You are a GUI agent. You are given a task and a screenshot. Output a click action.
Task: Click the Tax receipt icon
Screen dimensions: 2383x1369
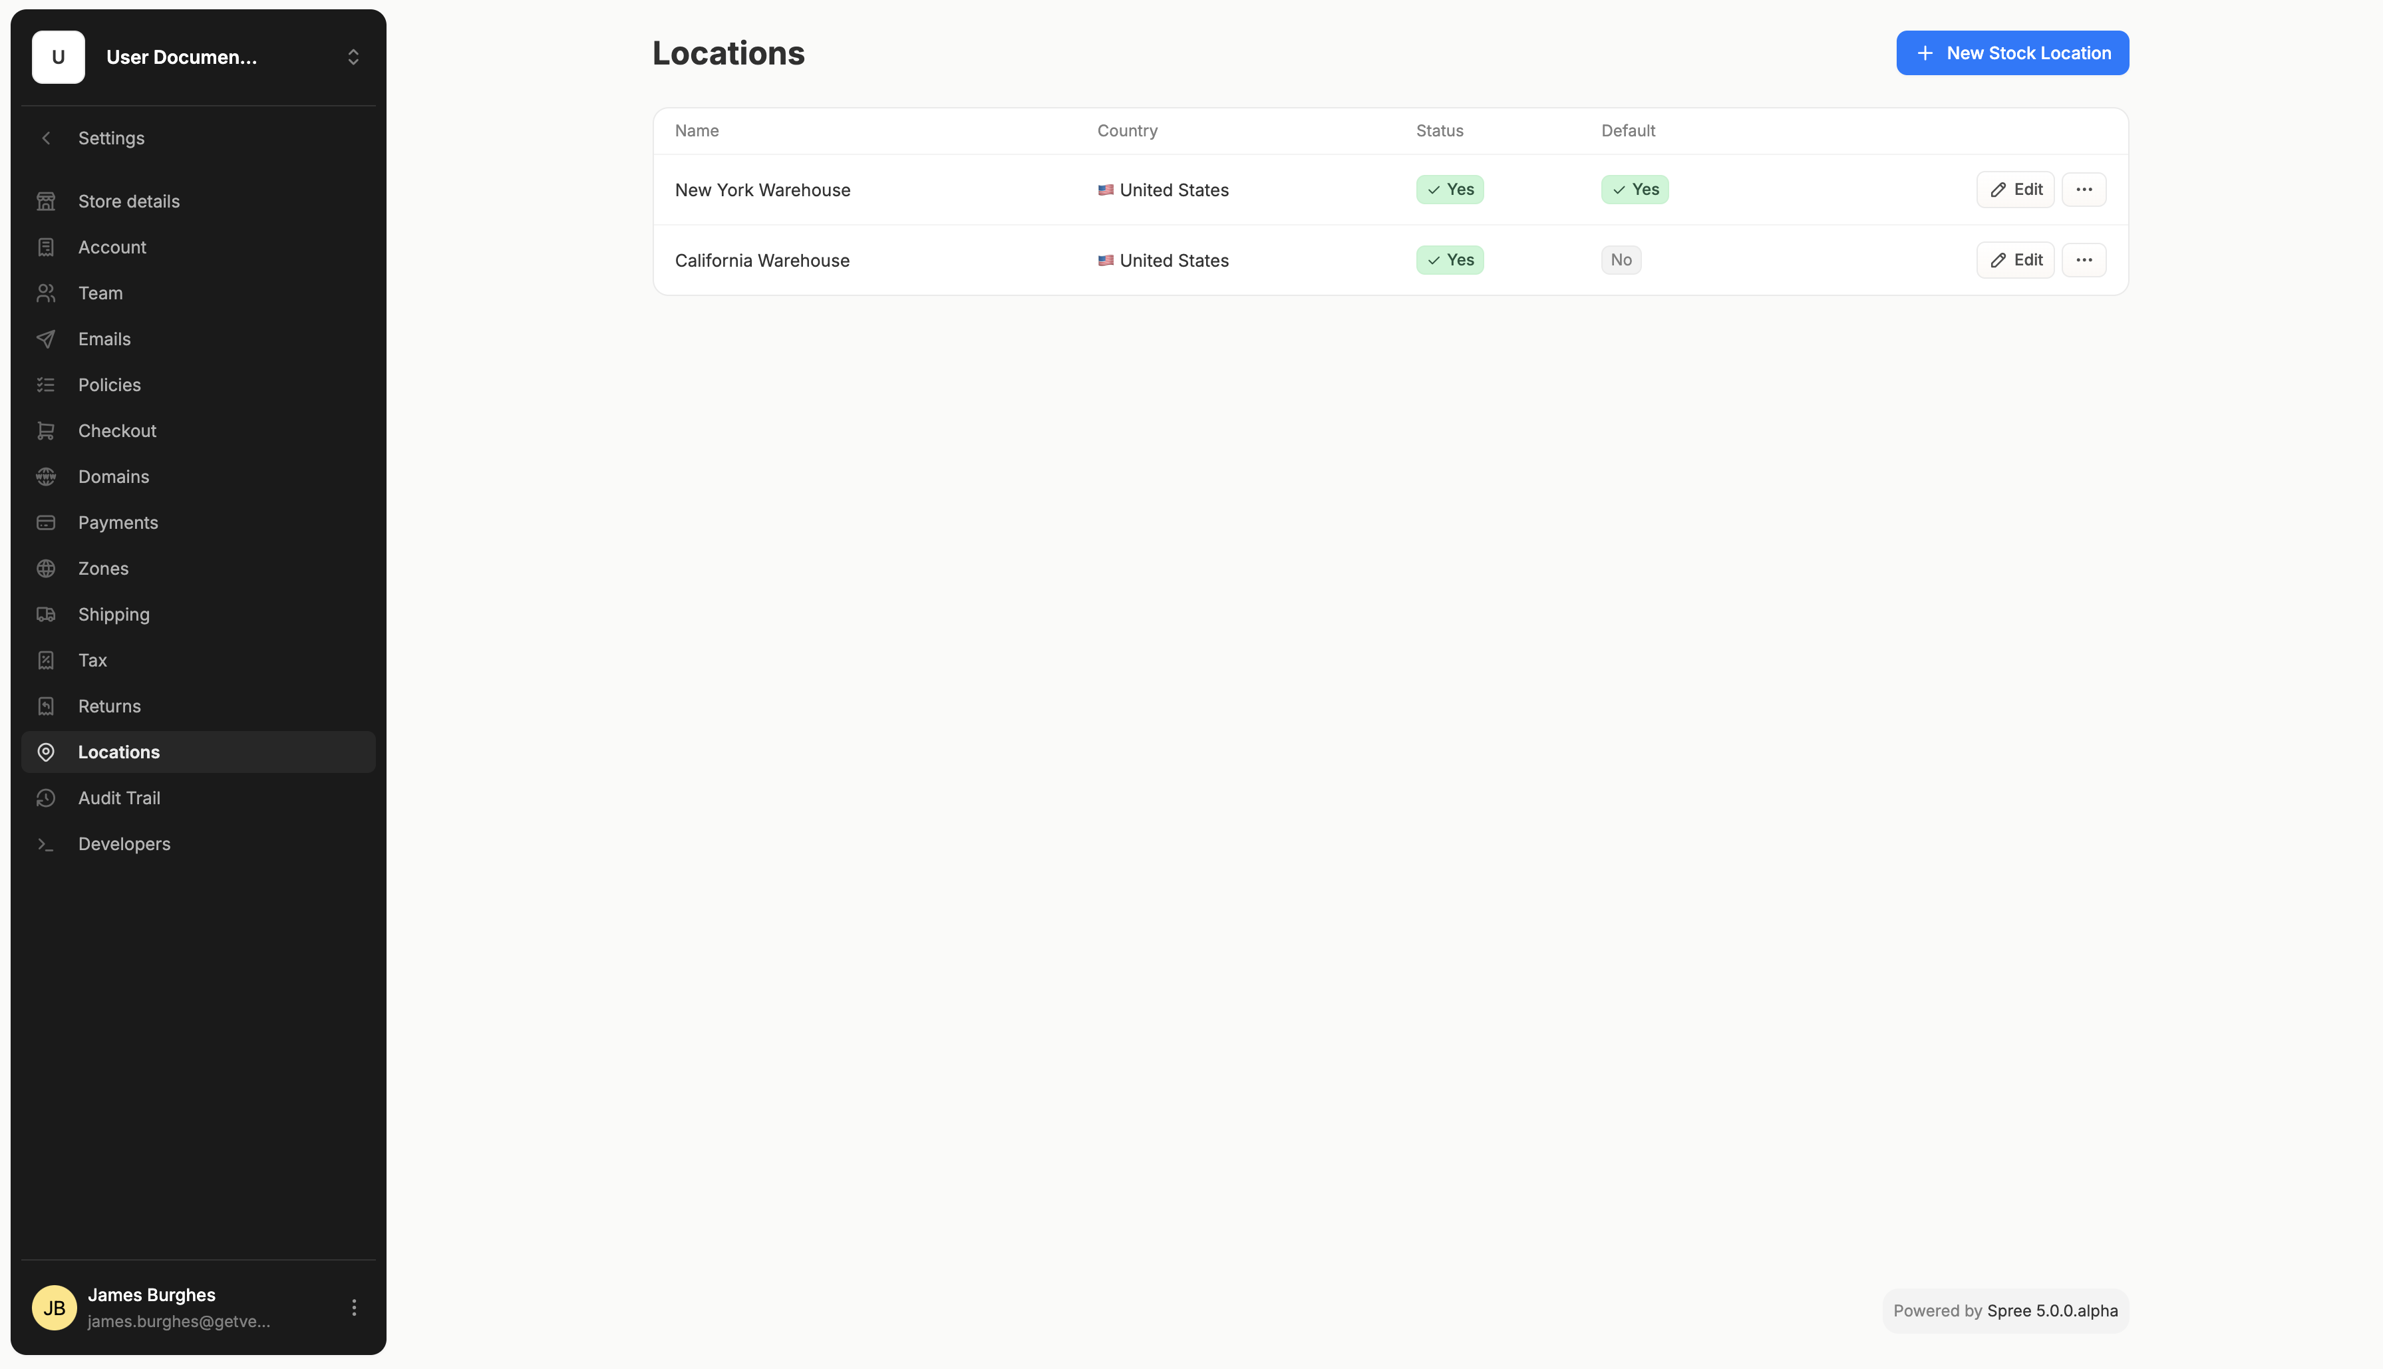45,661
